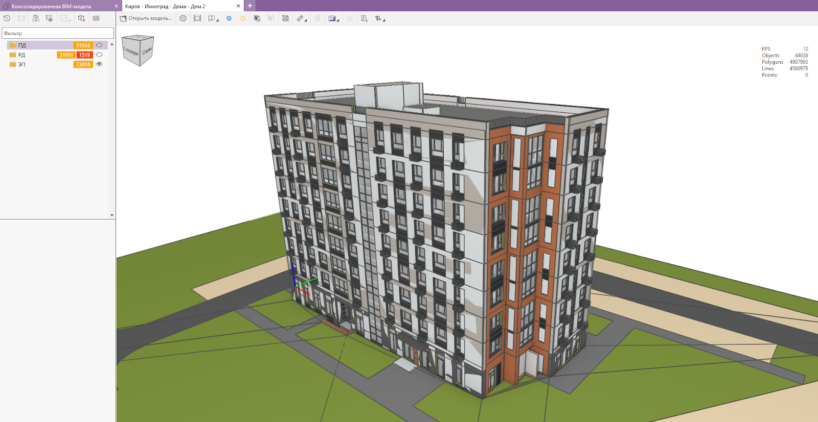Screen dimensions: 818x422
Task: Open the viewer settings gear icon
Action: [x=183, y=18]
